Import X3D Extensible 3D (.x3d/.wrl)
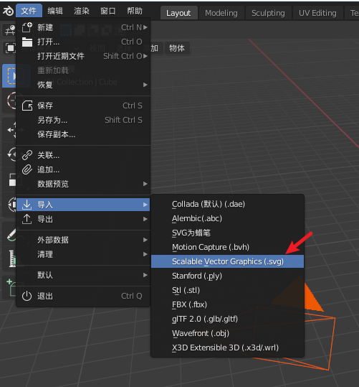 227,348
